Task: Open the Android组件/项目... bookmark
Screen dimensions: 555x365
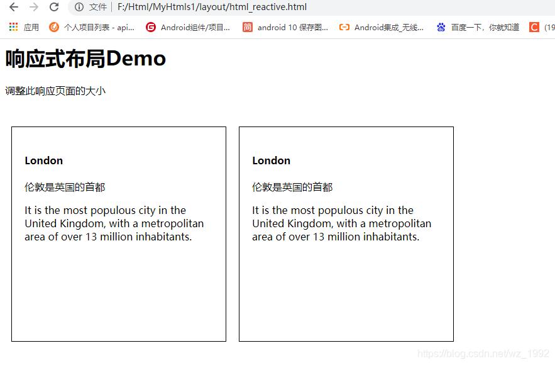Action: (x=195, y=27)
